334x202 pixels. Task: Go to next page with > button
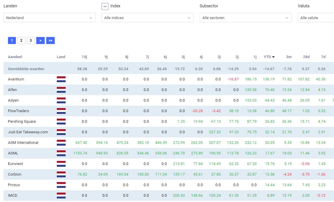tap(41, 41)
